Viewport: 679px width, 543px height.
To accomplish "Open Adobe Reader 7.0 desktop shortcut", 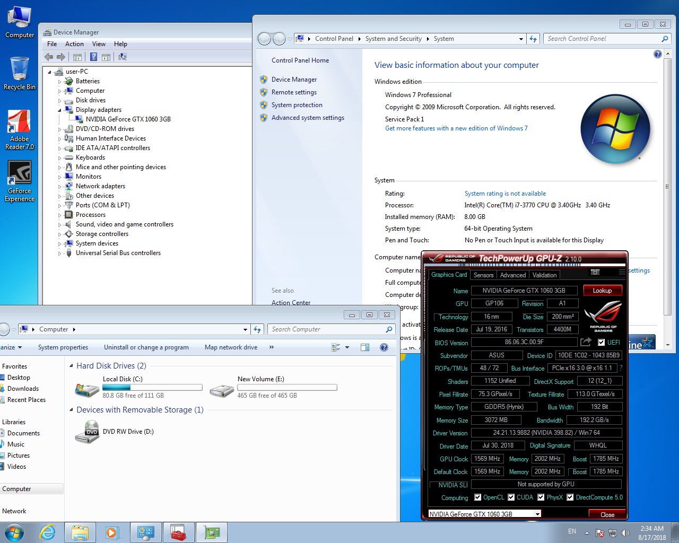I will click(x=20, y=130).
